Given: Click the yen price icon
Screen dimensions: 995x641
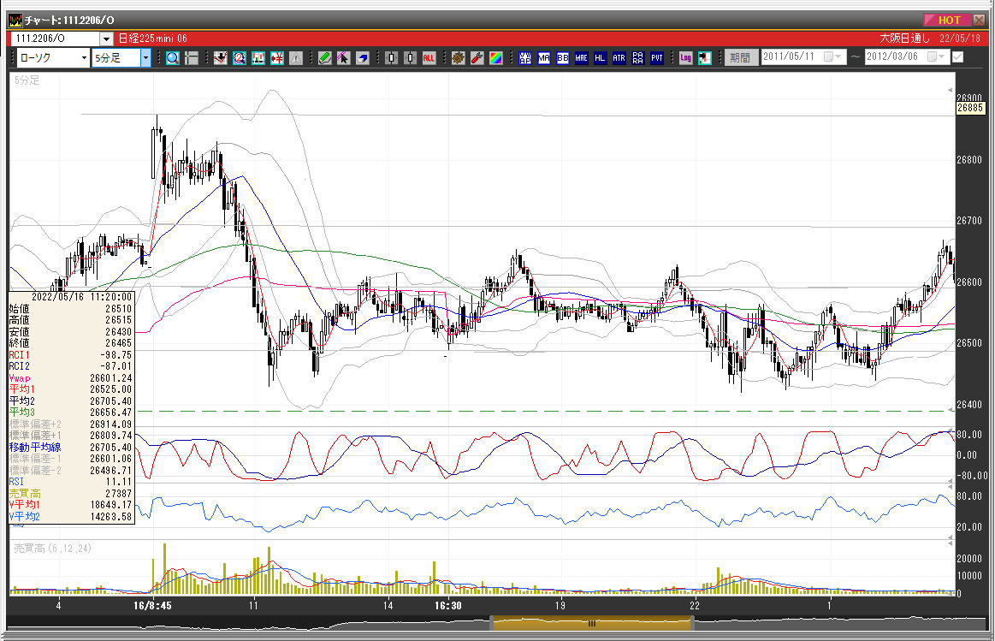Looking at the screenshot, I should (276, 57).
